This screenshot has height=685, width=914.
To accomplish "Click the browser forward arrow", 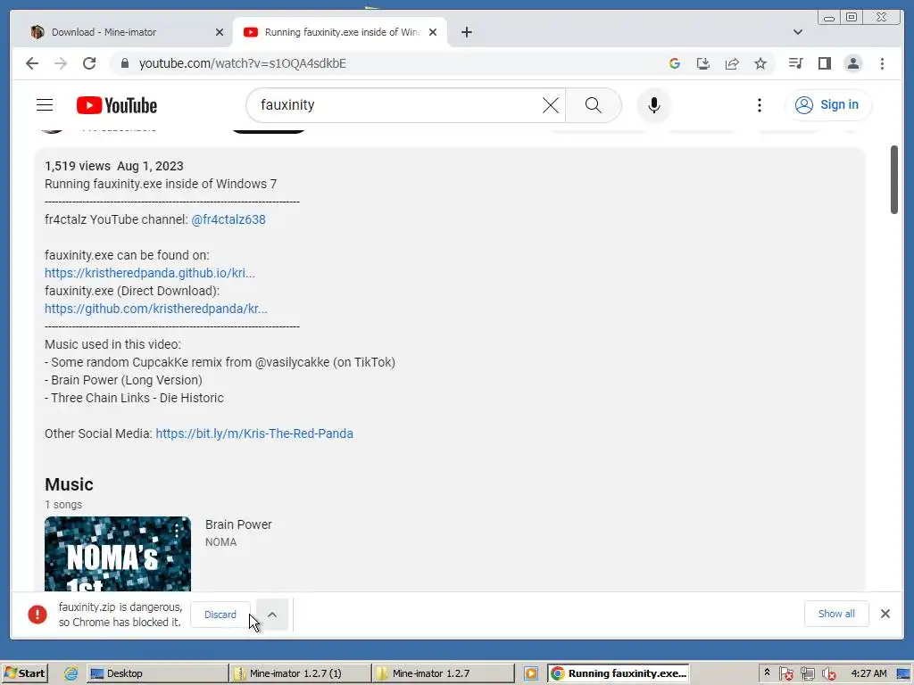I will 61,63.
